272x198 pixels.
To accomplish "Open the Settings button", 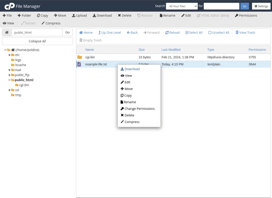I will pyautogui.click(x=261, y=6).
